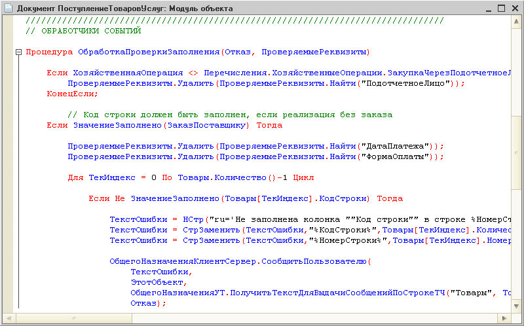Click the horizontal scrollbar thumb
Image resolution: width=524 pixels, height=326 pixels.
click(x=74, y=318)
